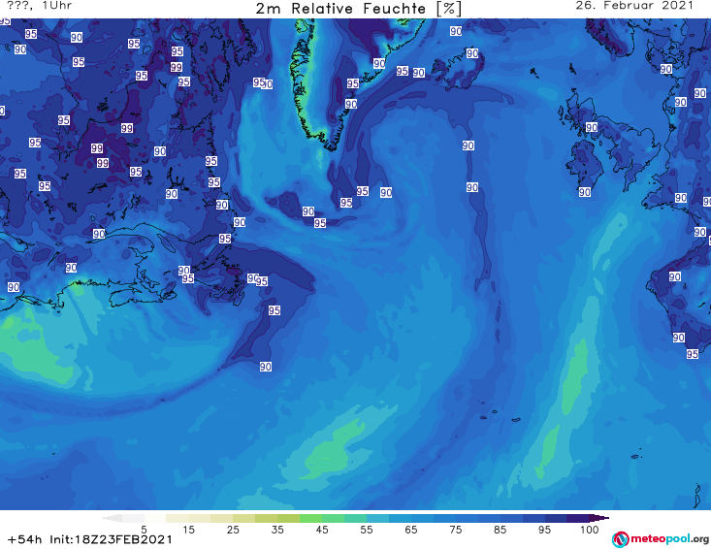711x549 pixels.
Task: Open the meteopool.org link text
Action: click(x=669, y=539)
